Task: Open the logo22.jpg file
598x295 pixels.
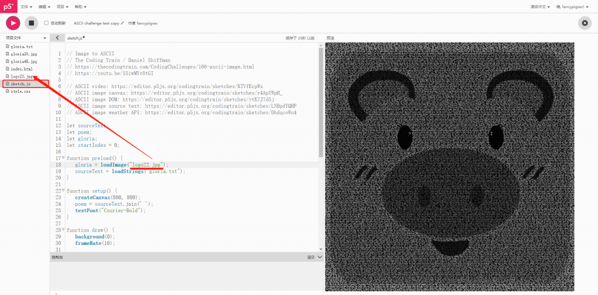Action: pyautogui.click(x=22, y=76)
